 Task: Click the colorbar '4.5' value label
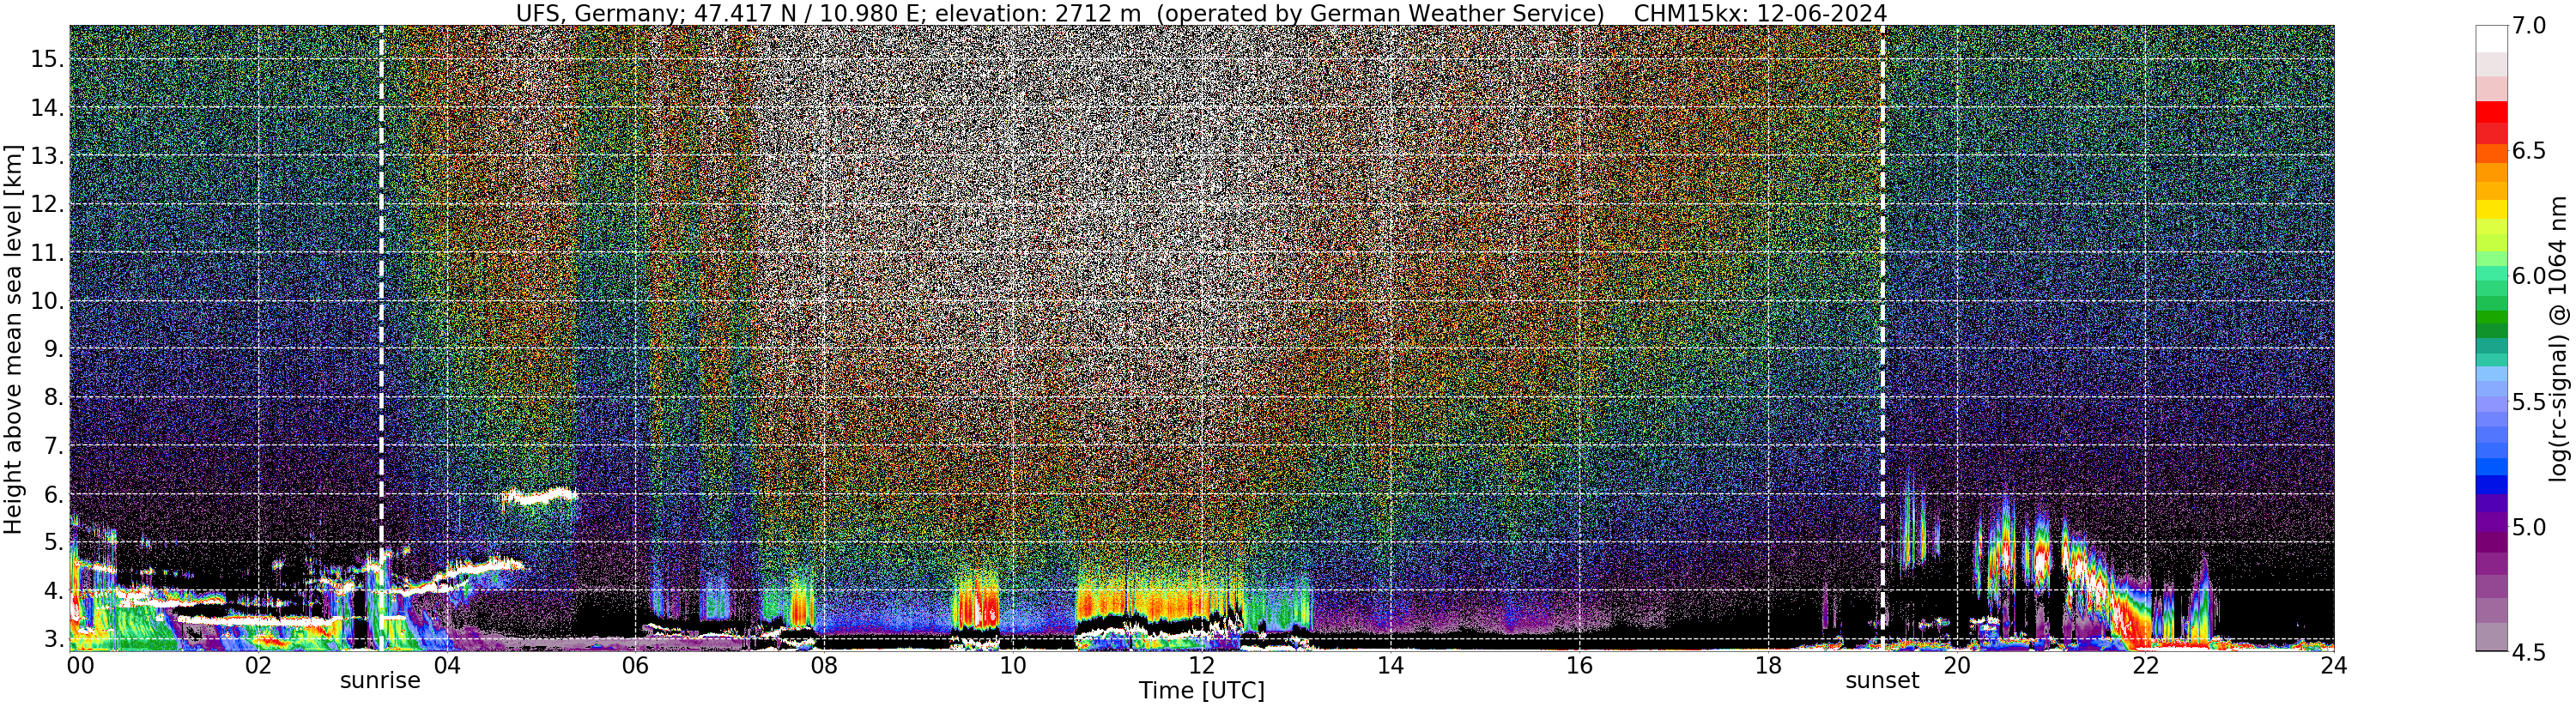tap(2528, 652)
